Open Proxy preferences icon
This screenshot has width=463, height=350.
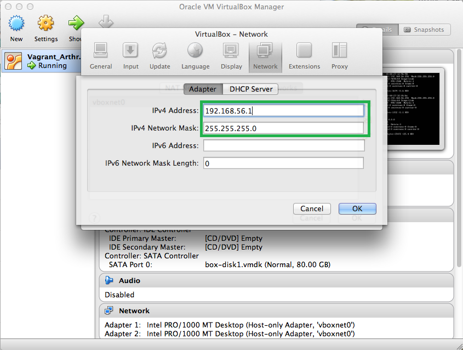point(339,50)
